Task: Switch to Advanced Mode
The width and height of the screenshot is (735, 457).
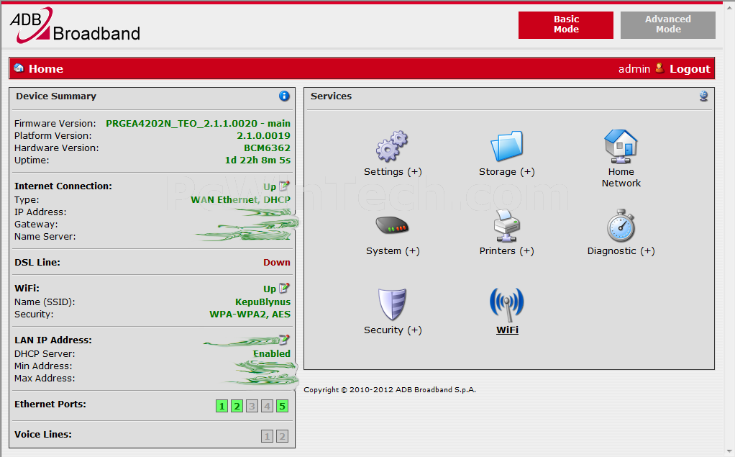Action: (x=668, y=25)
